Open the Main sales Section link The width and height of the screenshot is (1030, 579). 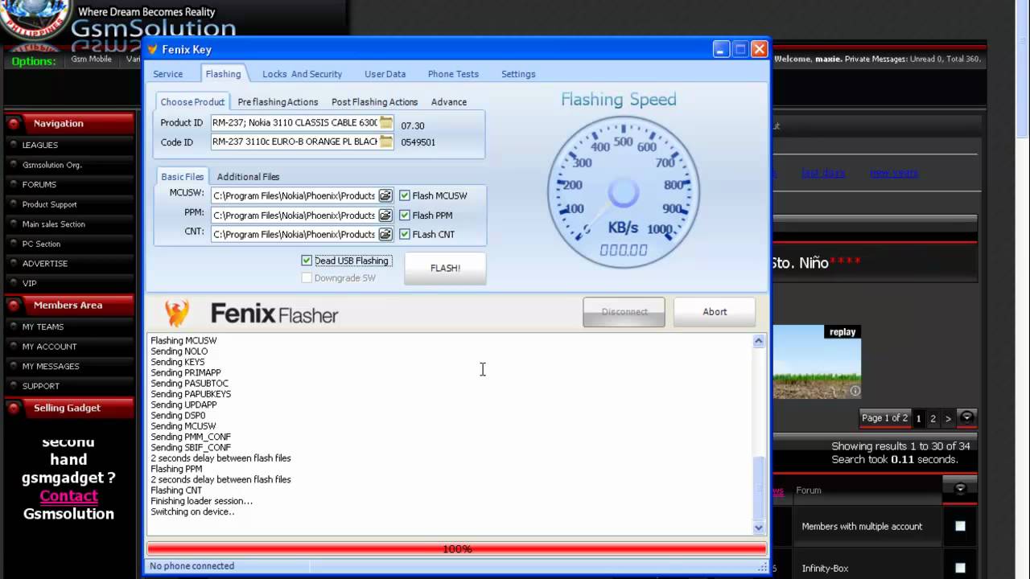54,224
